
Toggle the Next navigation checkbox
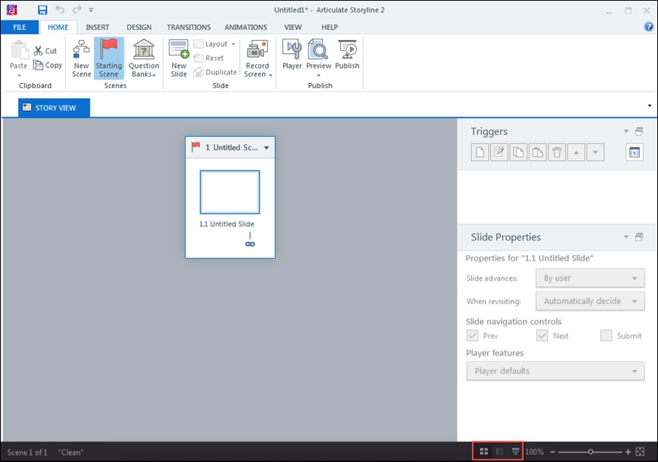click(542, 335)
